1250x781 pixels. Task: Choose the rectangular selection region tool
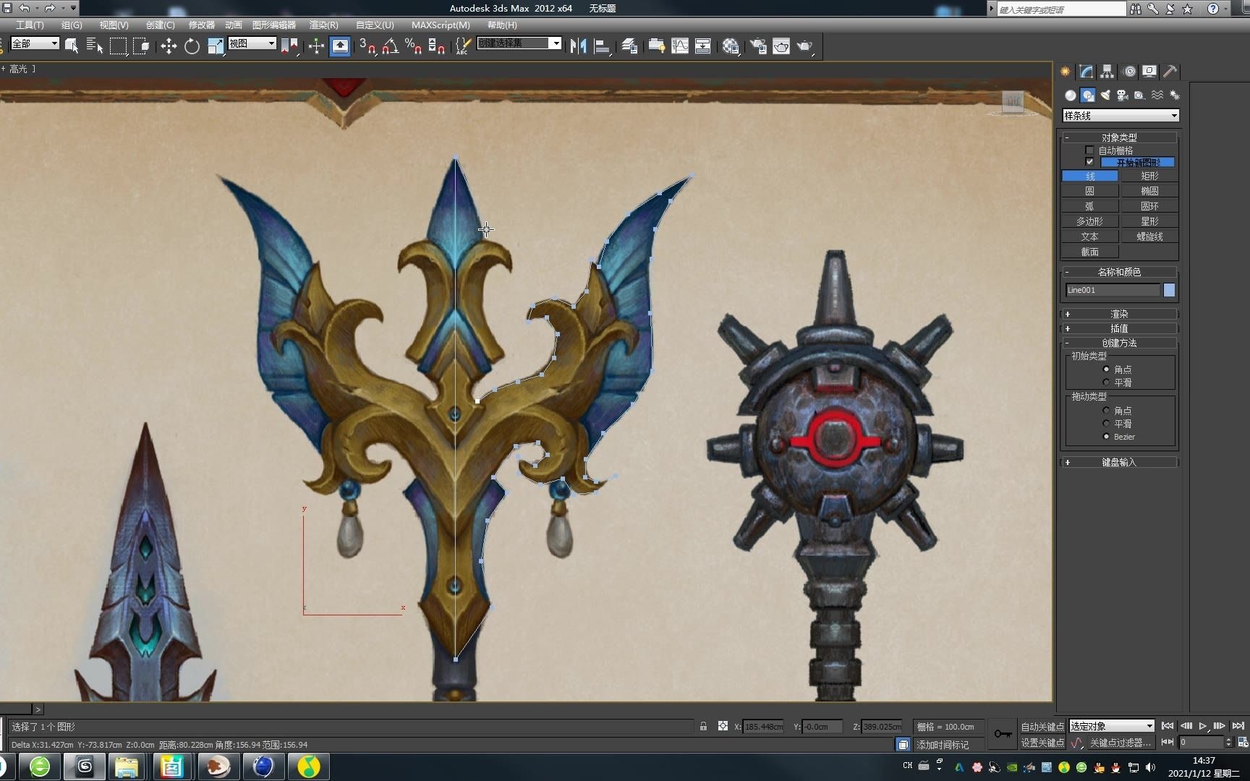[x=119, y=46]
